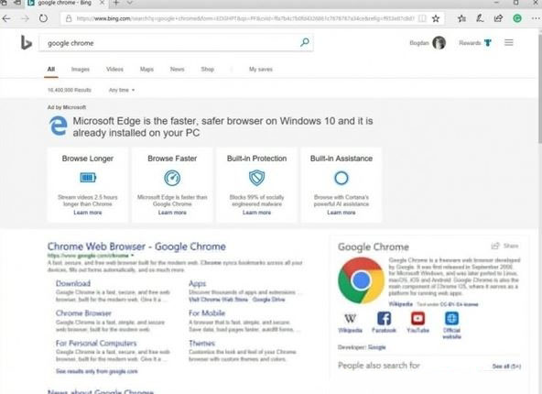Image resolution: width=542 pixels, height=394 pixels.
Task: Open the For Mobile sublink
Action: [x=207, y=313]
